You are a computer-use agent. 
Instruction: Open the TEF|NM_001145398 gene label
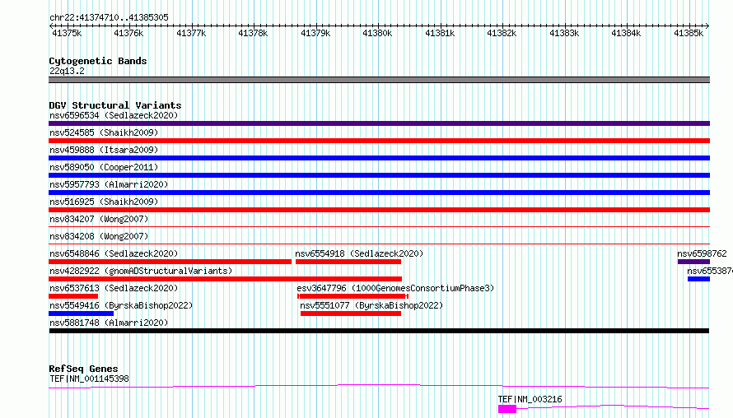click(89, 379)
